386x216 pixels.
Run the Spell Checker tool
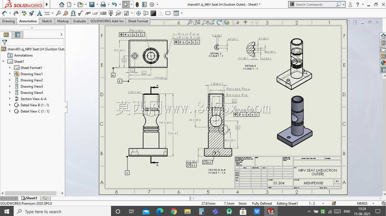(x=24, y=13)
